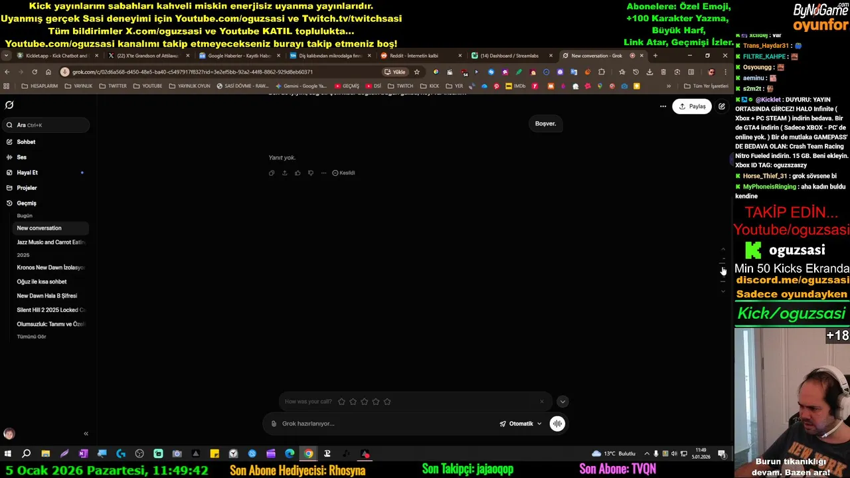Open the Tüm Yer İşaretleri bookmarks folder
The height and width of the screenshot is (478, 850).
click(706, 86)
